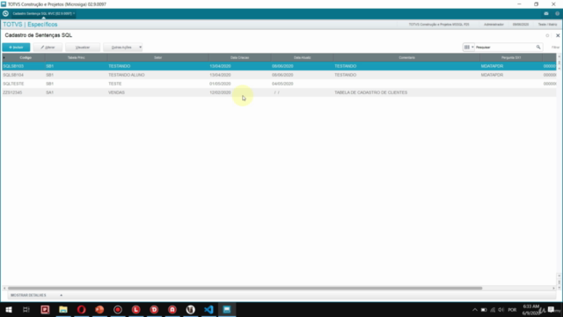The image size is (563, 317).
Task: Click the POR language indicator
Action: (512, 310)
